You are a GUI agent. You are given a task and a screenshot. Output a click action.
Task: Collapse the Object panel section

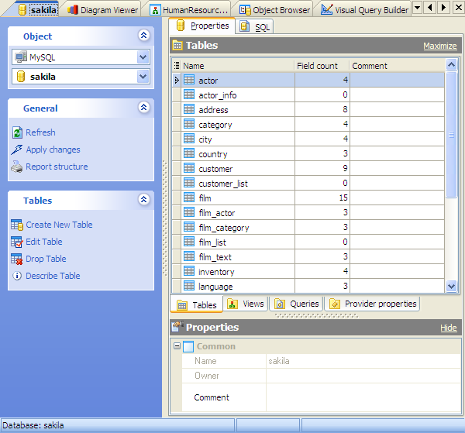[x=143, y=36]
